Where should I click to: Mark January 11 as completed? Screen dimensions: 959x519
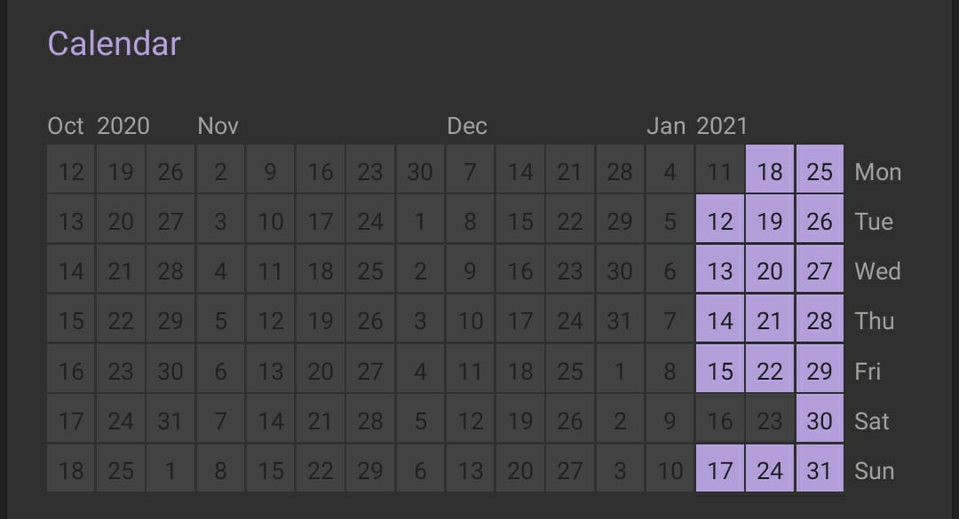click(720, 171)
